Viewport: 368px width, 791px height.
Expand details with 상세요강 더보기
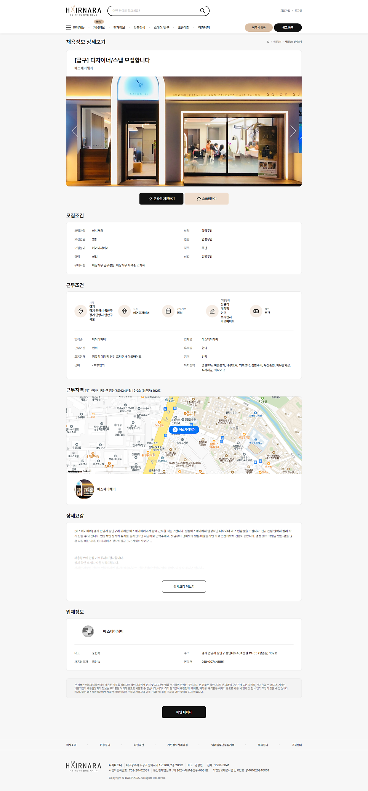click(184, 587)
